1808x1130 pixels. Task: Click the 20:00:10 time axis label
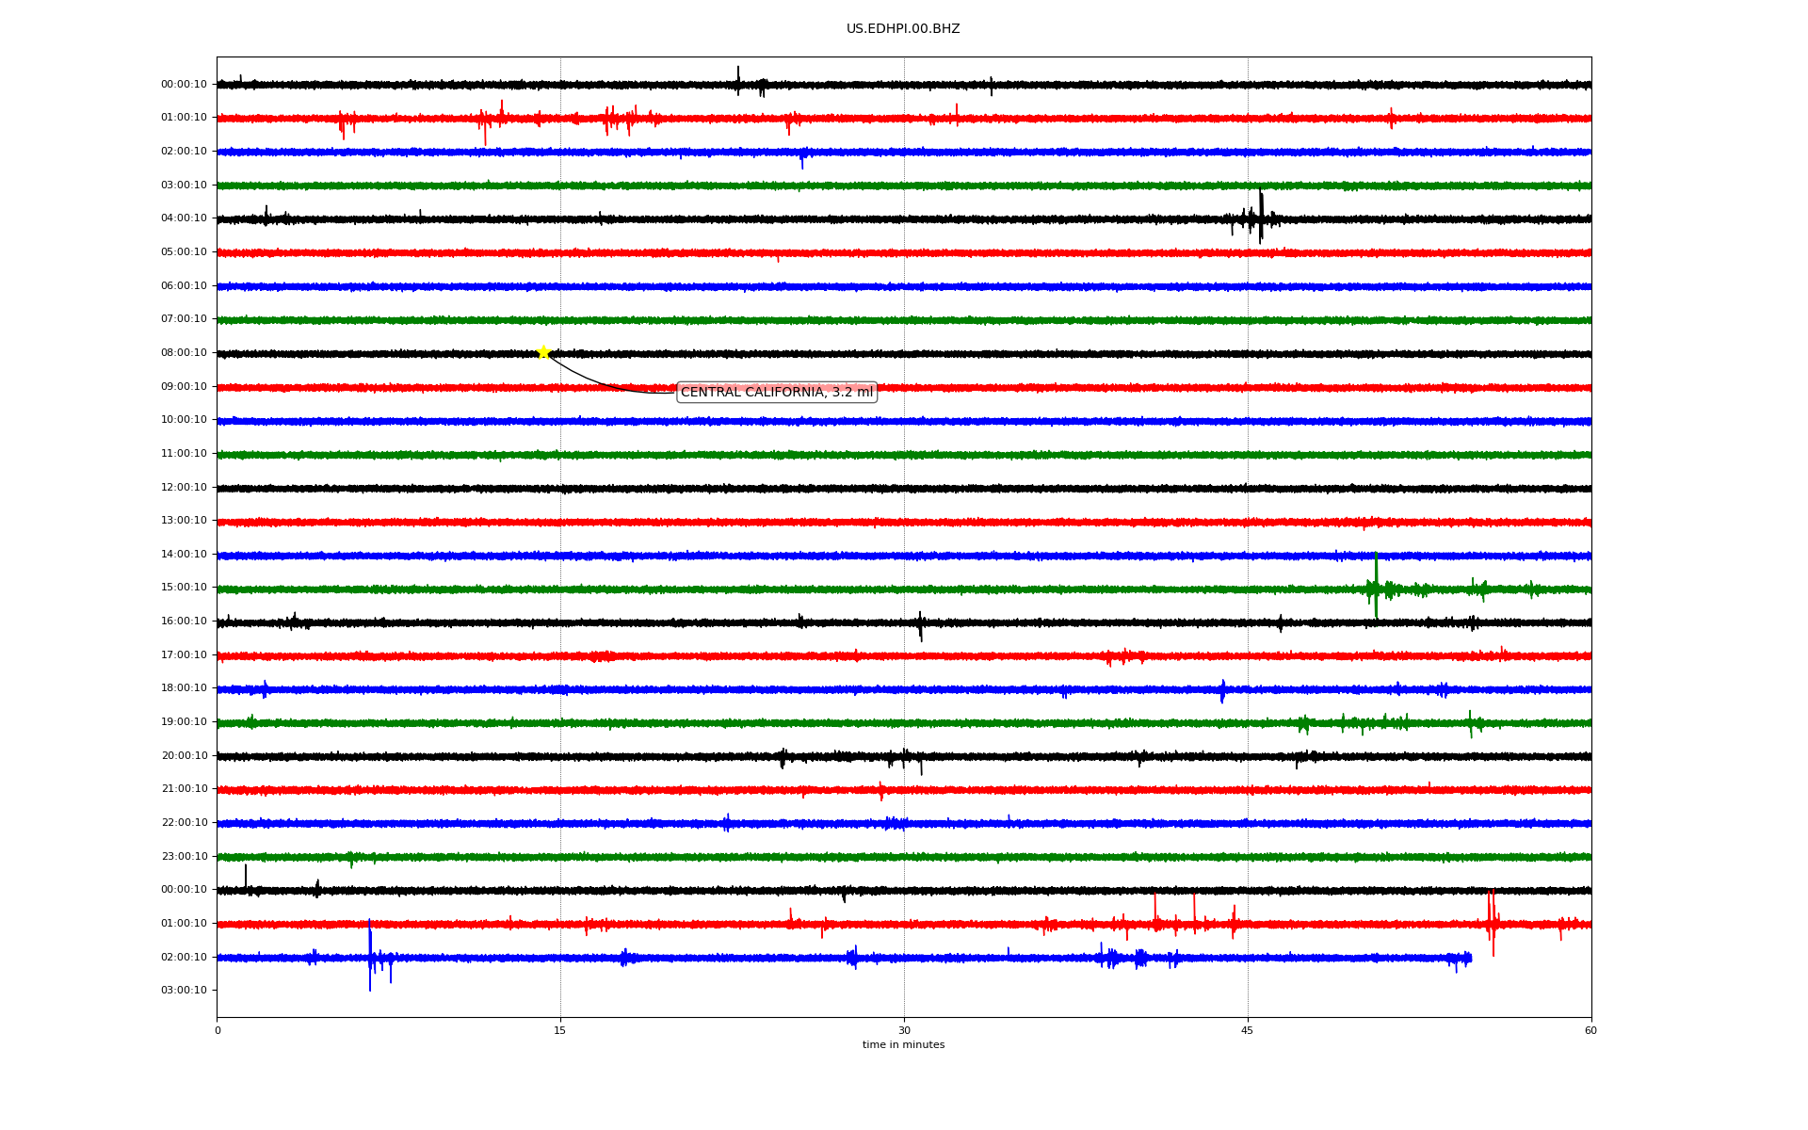point(184,756)
